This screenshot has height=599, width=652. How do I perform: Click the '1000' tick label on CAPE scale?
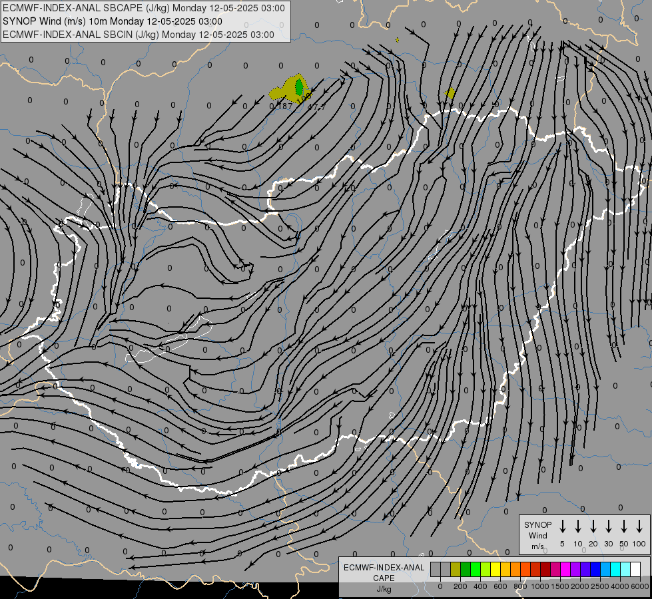tap(540, 586)
